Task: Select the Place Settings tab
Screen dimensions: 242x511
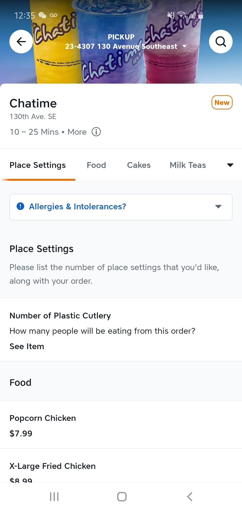Action: click(38, 165)
